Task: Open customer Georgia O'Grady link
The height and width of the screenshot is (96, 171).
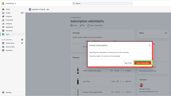Action: coord(145,89)
